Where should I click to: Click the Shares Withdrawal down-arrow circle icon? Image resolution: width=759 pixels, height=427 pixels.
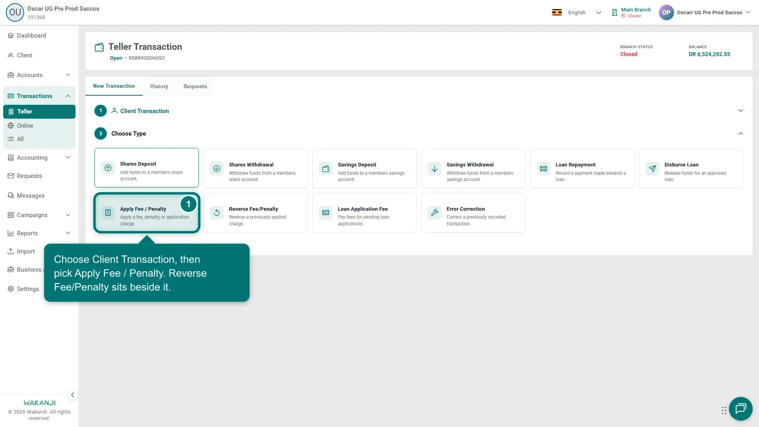(x=217, y=168)
